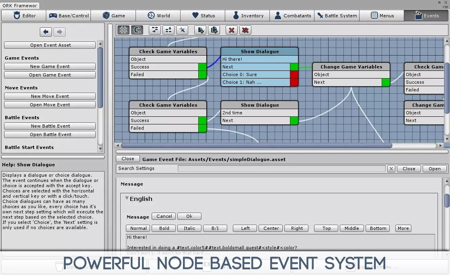
Task: Click the vertical node arrange icon
Action: (x=168, y=30)
